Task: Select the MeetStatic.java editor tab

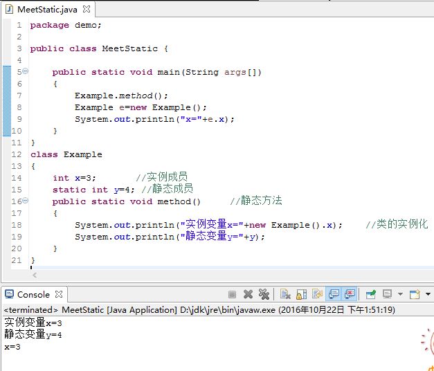Action: pyautogui.click(x=47, y=10)
